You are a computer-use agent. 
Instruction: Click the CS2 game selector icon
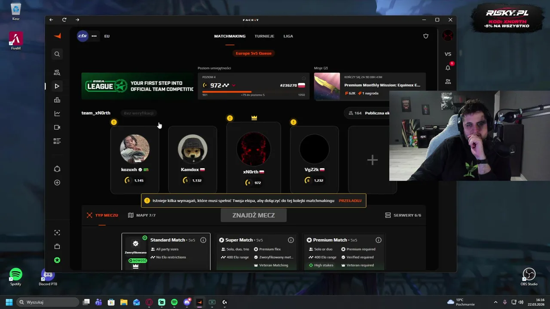click(82, 36)
